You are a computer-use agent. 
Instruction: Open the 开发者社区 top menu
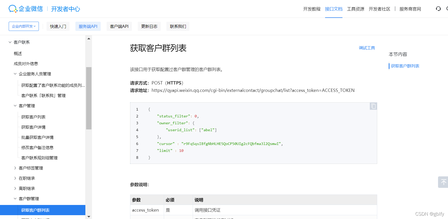click(380, 9)
